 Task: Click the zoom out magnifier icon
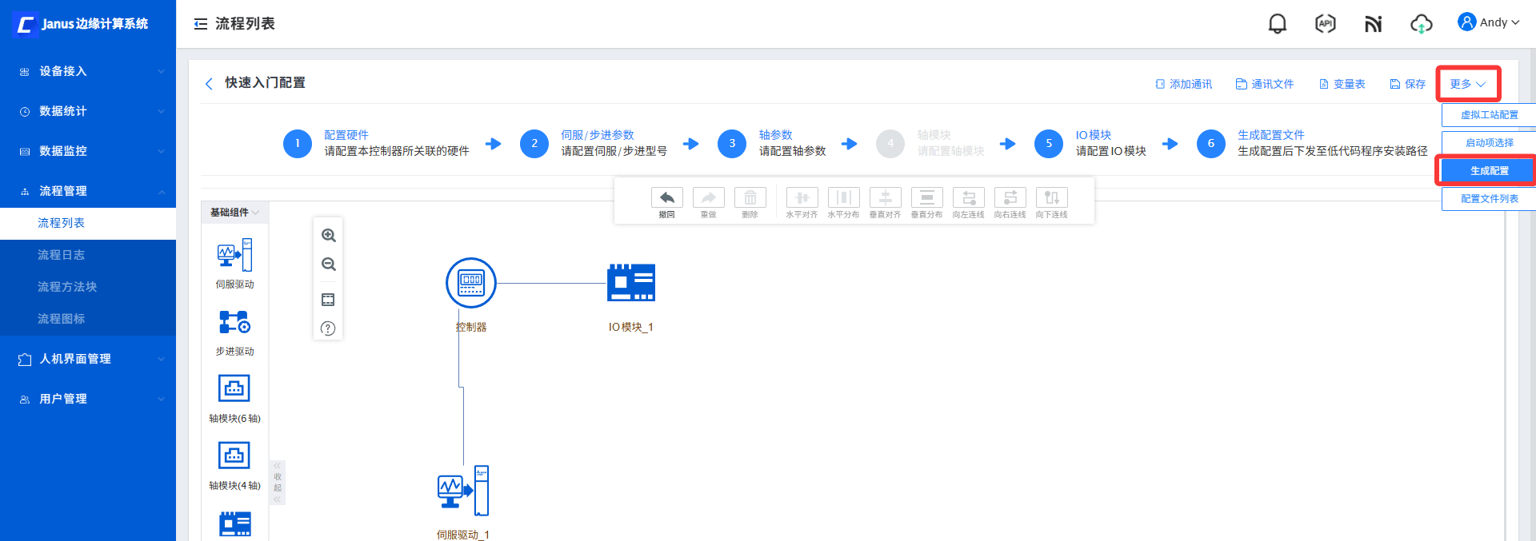(328, 265)
